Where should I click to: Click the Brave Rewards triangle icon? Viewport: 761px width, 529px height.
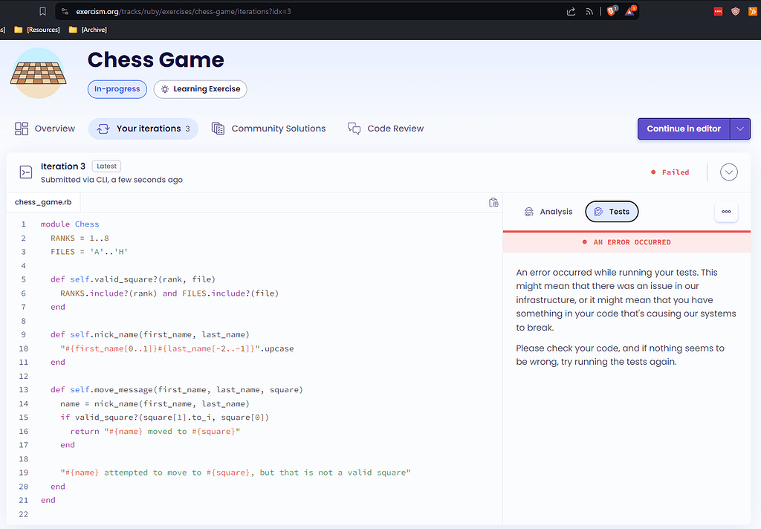tap(630, 10)
